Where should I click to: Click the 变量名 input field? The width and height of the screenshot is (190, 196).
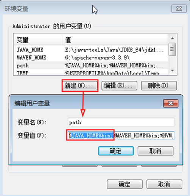click(x=121, y=122)
